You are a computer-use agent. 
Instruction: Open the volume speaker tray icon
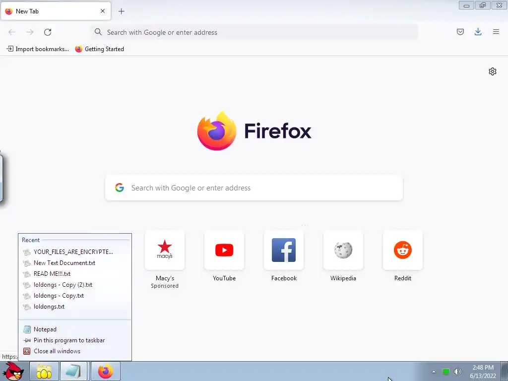[x=457, y=372]
